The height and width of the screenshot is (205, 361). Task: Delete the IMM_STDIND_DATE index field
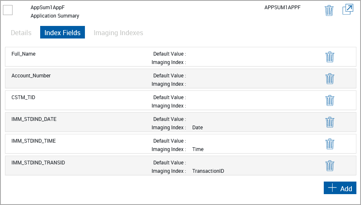coord(330,122)
